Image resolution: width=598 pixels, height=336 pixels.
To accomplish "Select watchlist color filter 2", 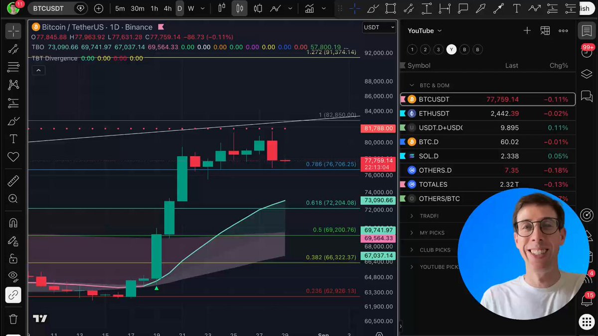I will click(x=425, y=49).
